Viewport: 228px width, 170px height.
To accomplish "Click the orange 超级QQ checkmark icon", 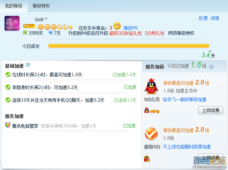I will pos(151,134).
